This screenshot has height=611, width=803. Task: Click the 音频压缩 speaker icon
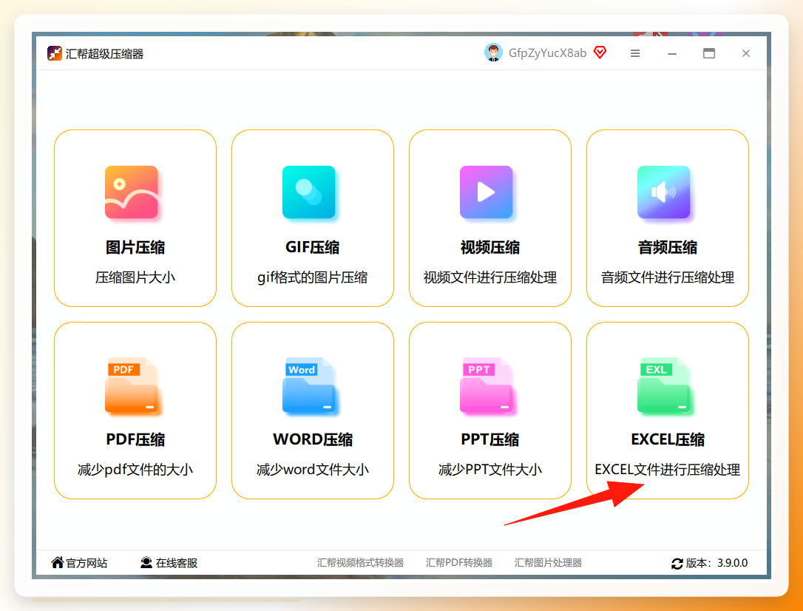[664, 192]
